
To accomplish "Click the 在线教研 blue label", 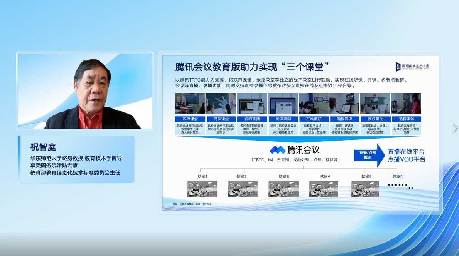I will pos(314,119).
